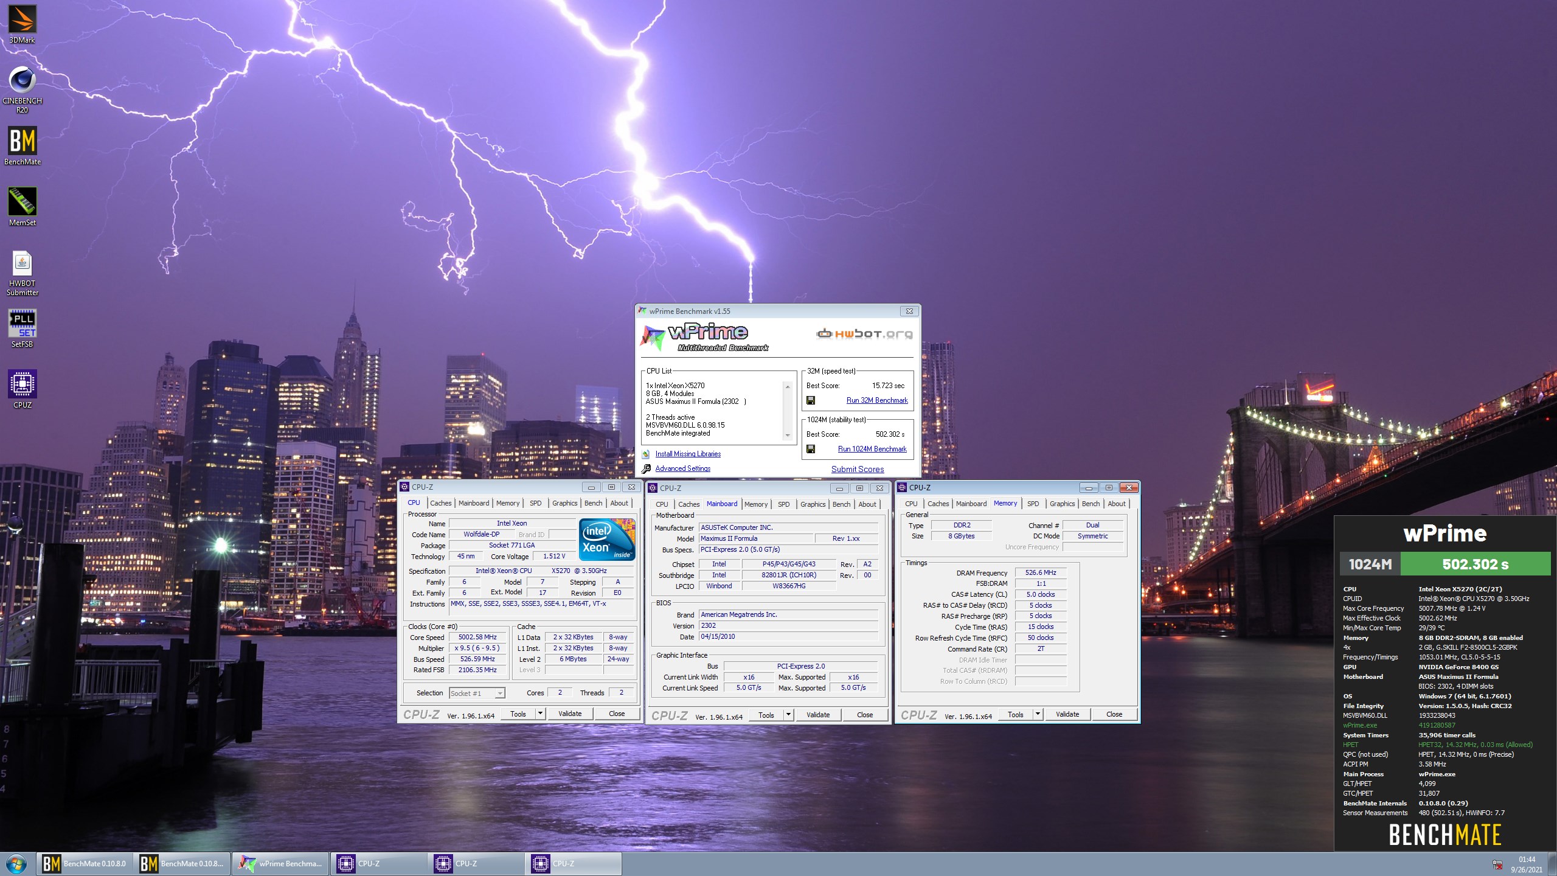Screen dimensions: 1557x876
Task: Click the system tray notification icon
Action: (x=1497, y=864)
